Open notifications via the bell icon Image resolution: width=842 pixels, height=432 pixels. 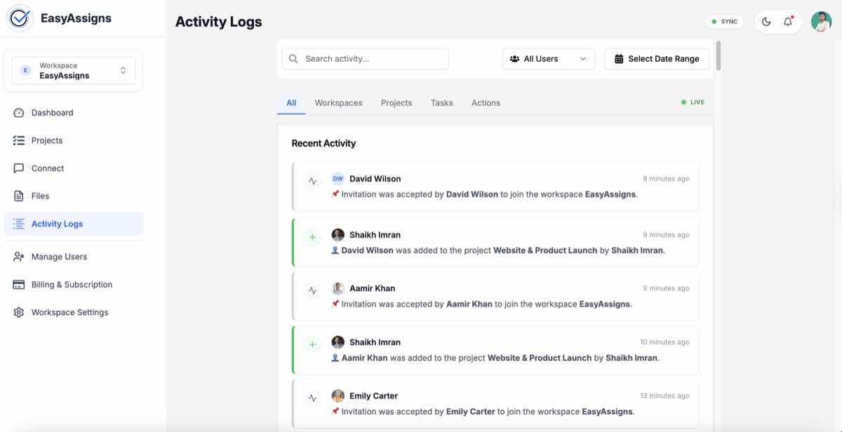[x=787, y=21]
